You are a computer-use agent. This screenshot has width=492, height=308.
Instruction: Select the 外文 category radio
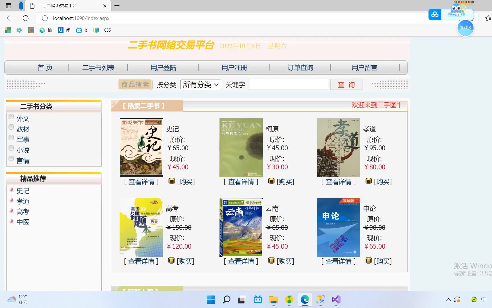tap(11, 116)
